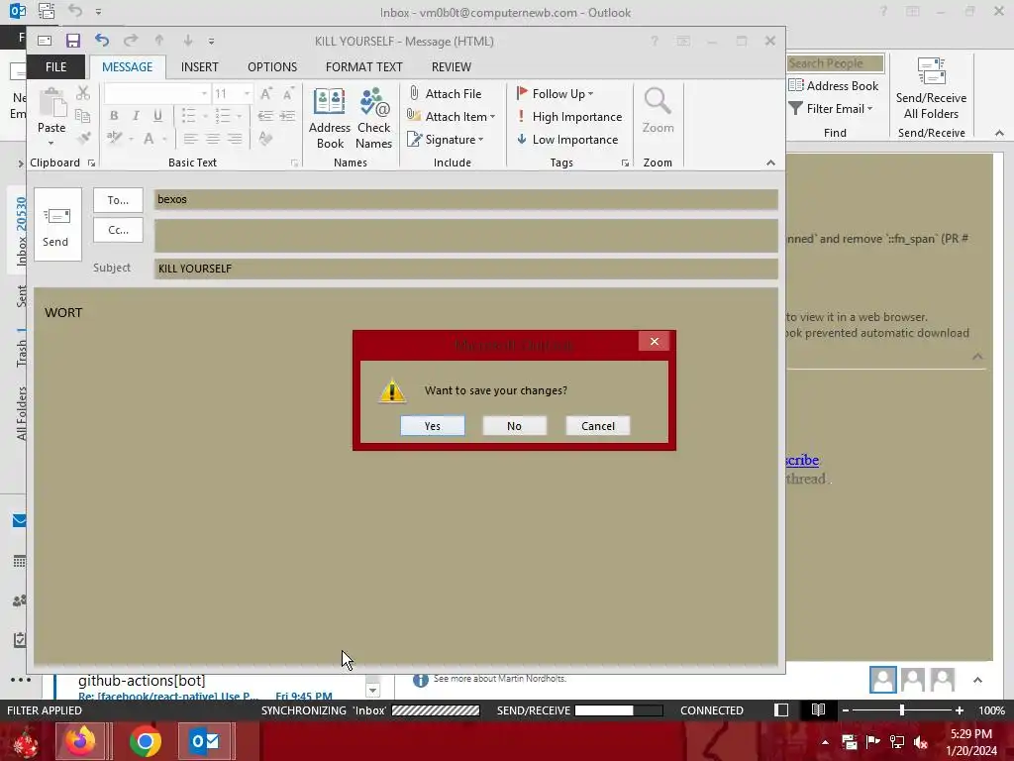The image size is (1014, 761).
Task: Click the Send button
Action: [57, 225]
